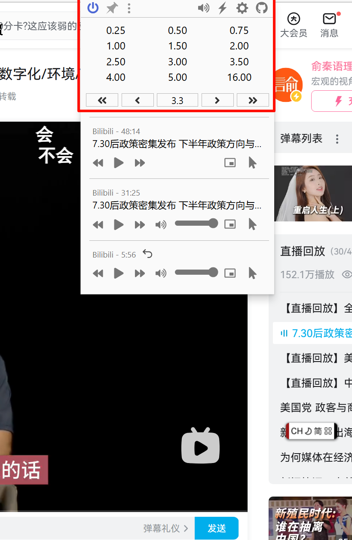The height and width of the screenshot is (540, 352).
Task: Play the Bilibili 48:14 video
Action: click(119, 163)
